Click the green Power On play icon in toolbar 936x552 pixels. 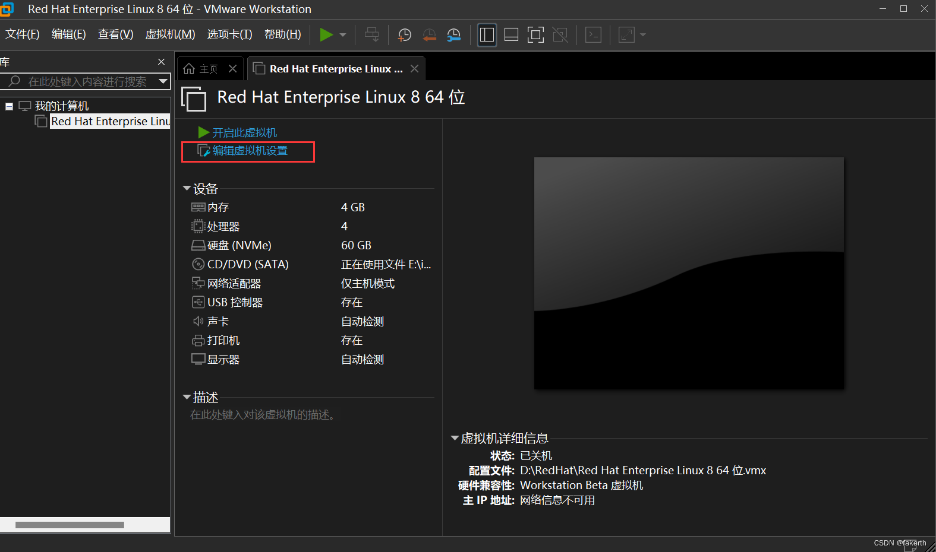point(326,35)
